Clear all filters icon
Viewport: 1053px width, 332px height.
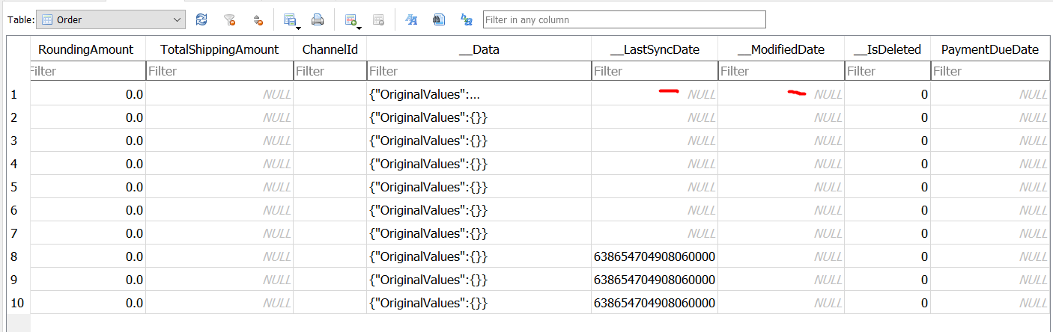pyautogui.click(x=230, y=20)
